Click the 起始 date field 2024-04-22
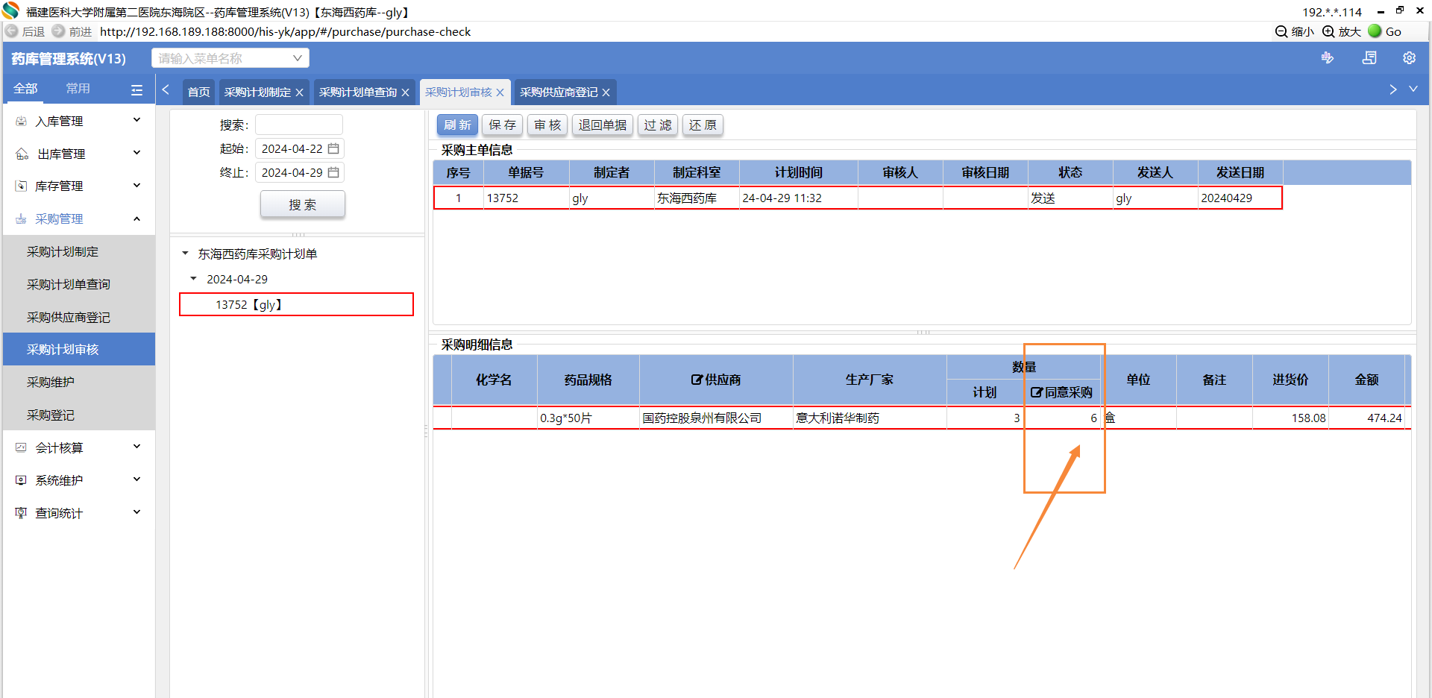Viewport: 1432px width, 698px height. point(299,148)
